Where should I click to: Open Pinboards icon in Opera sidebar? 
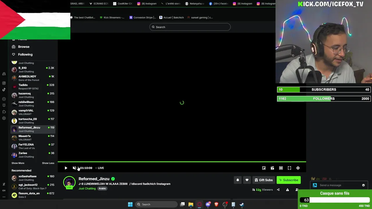[x=4, y=105]
